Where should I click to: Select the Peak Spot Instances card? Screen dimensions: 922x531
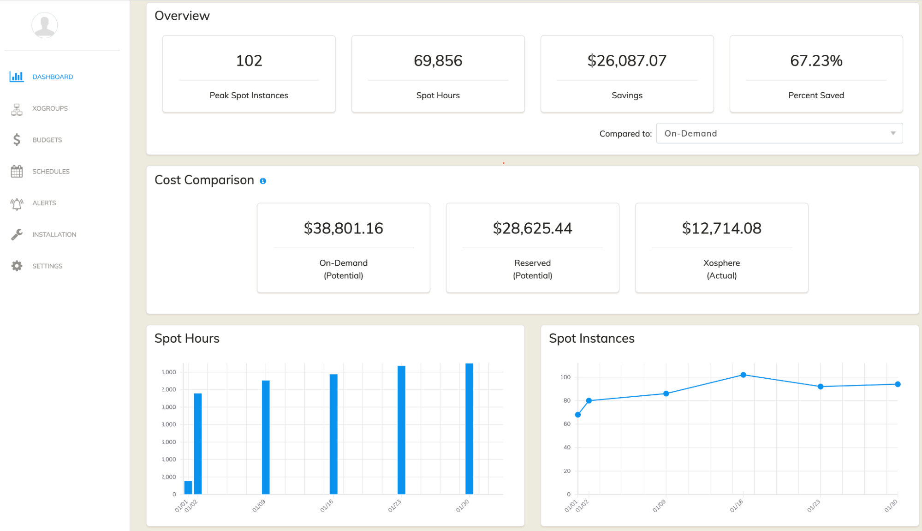(x=249, y=74)
